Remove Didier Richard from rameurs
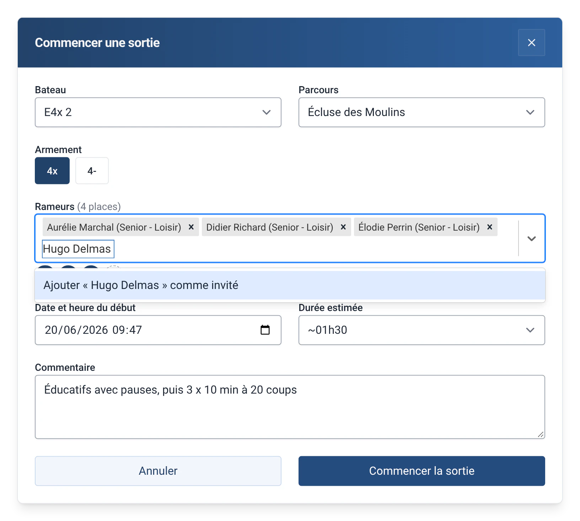 [343, 227]
